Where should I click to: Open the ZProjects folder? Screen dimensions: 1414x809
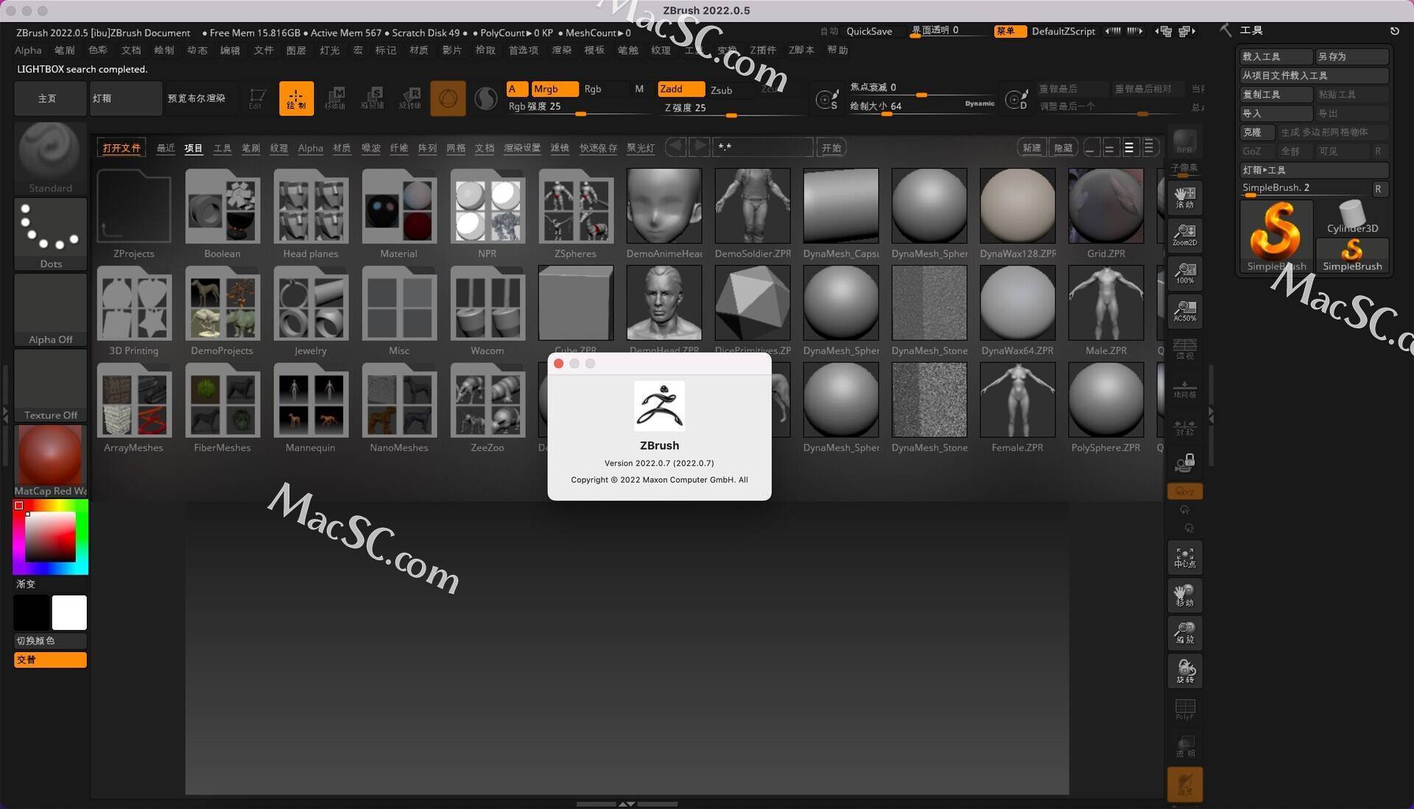134,214
